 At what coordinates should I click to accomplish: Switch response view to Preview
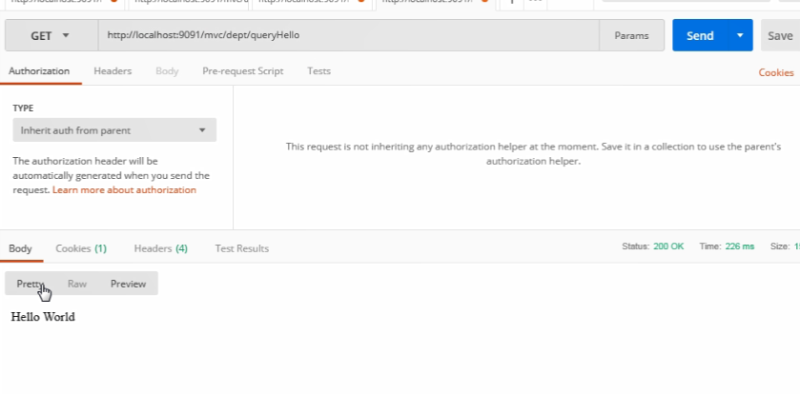tap(128, 284)
